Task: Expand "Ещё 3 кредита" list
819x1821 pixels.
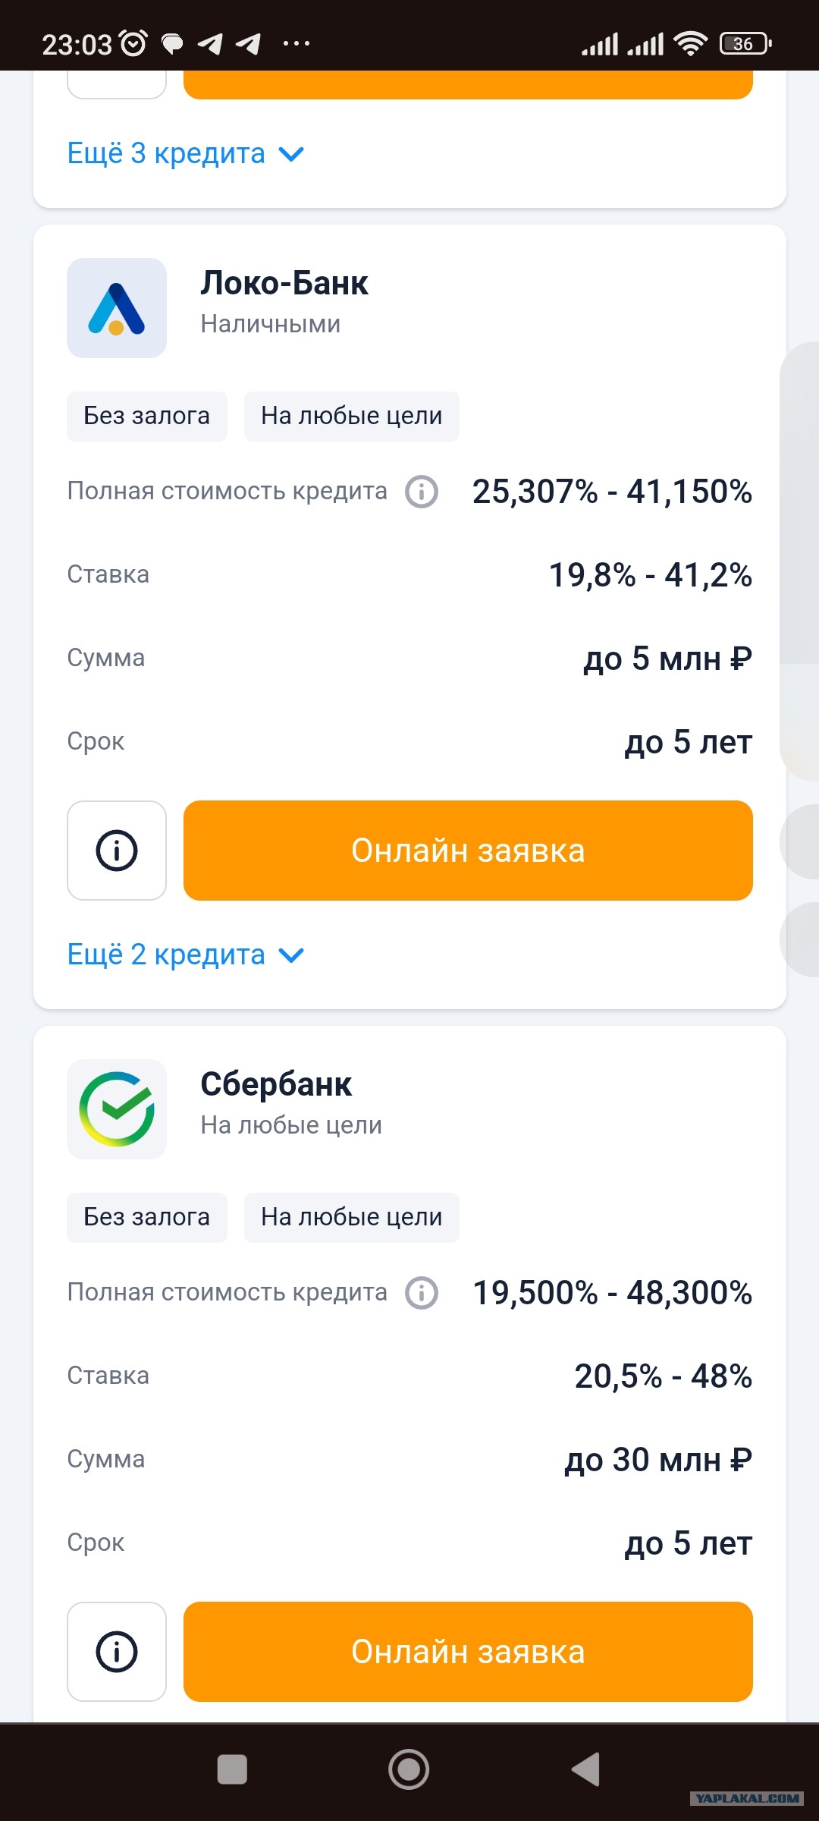Action: click(x=186, y=153)
